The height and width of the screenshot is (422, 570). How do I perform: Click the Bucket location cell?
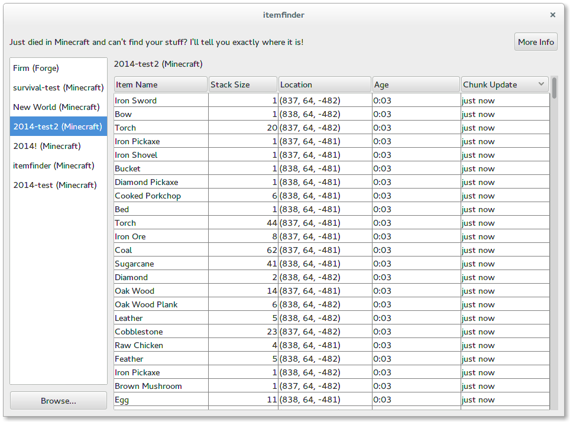coord(325,168)
